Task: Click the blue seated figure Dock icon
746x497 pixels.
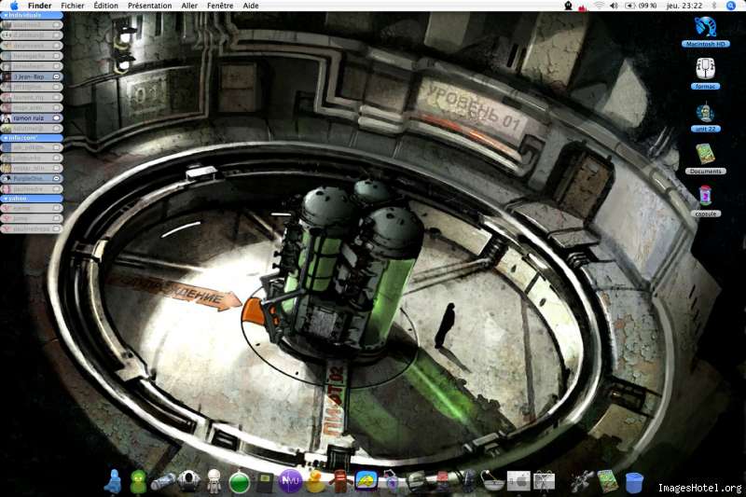Action: click(114, 481)
